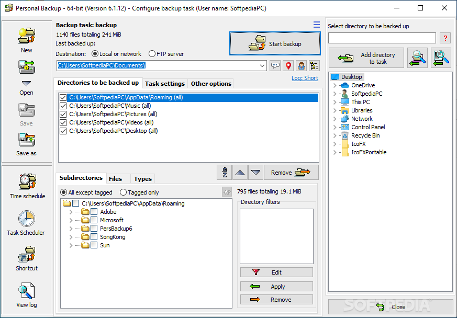Open the View log icon
The width and height of the screenshot is (457, 319).
click(x=27, y=291)
